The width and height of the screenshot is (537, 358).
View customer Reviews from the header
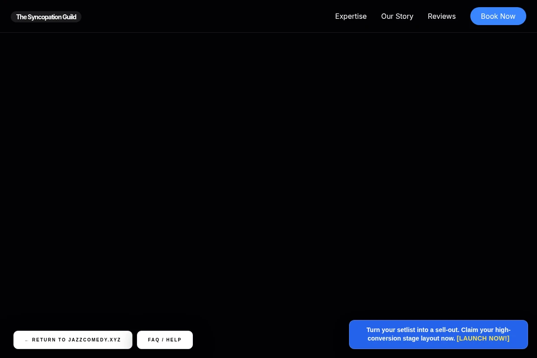(442, 16)
